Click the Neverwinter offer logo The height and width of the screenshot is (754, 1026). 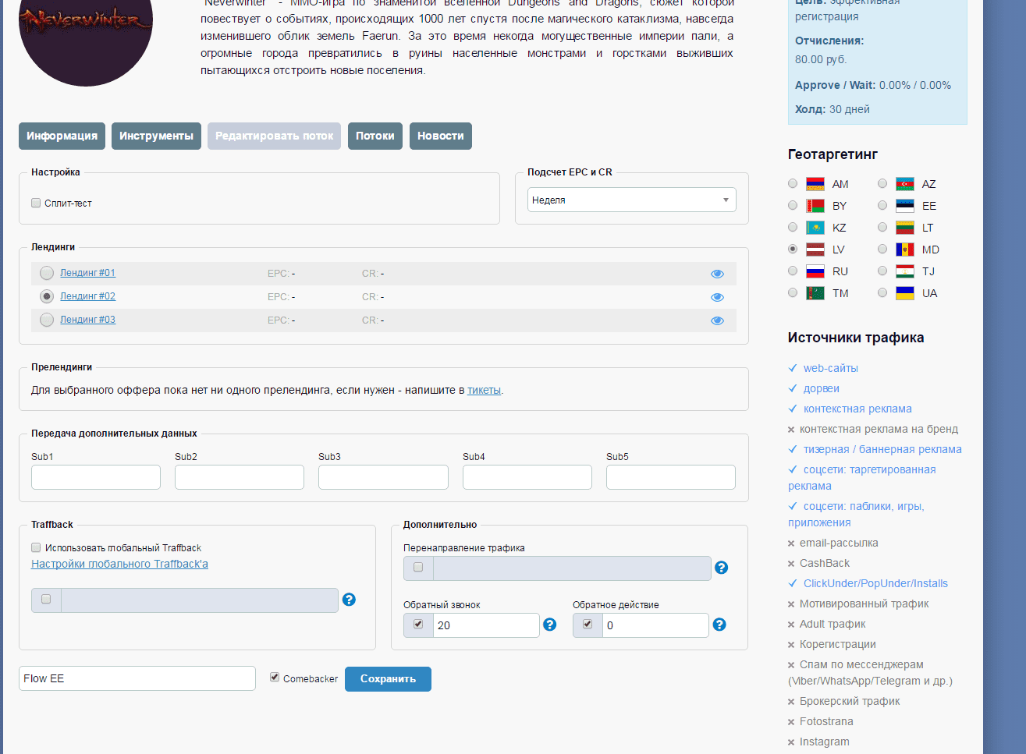(86, 31)
